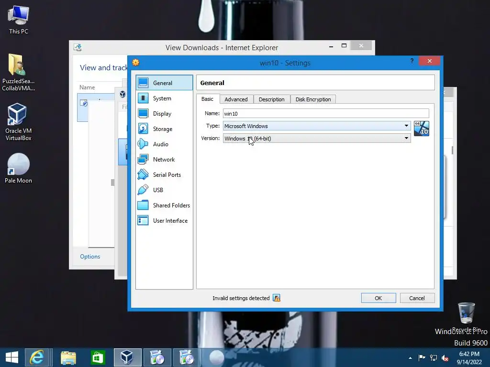Maximize the View Downloads Internet Explorer window
The width and height of the screenshot is (490, 367).
[344, 45]
